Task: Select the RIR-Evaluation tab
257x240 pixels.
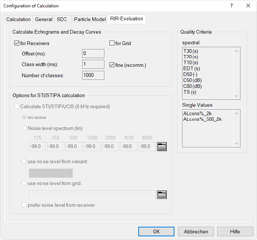Action: 126,19
